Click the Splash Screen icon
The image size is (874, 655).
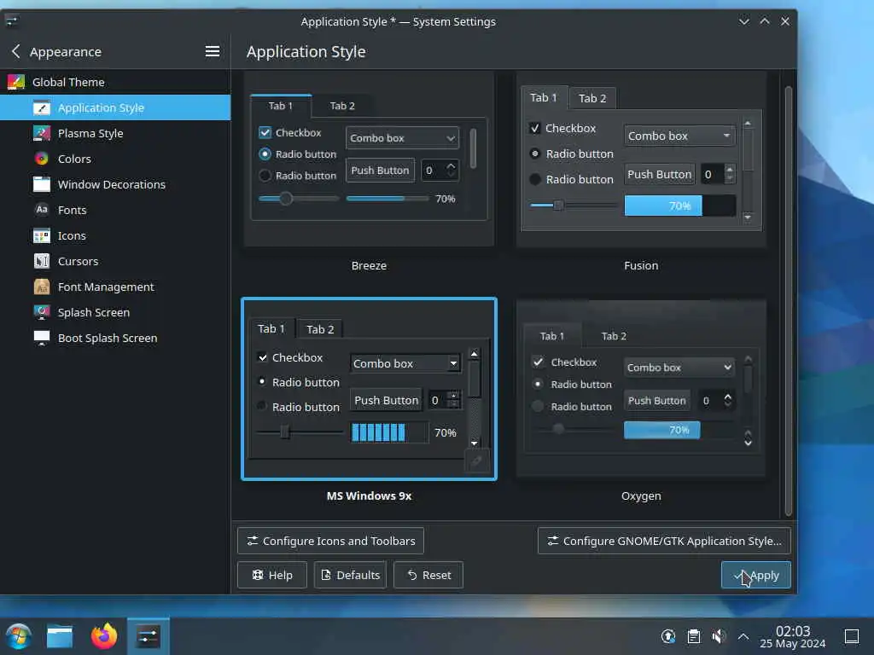click(42, 312)
